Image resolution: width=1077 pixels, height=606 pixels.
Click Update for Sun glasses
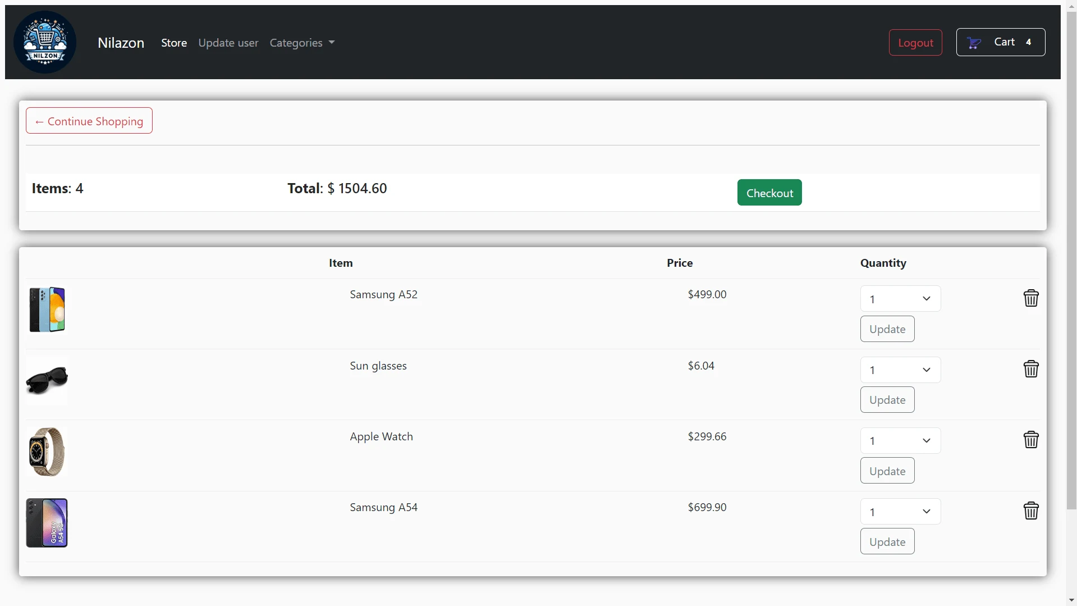887,400
